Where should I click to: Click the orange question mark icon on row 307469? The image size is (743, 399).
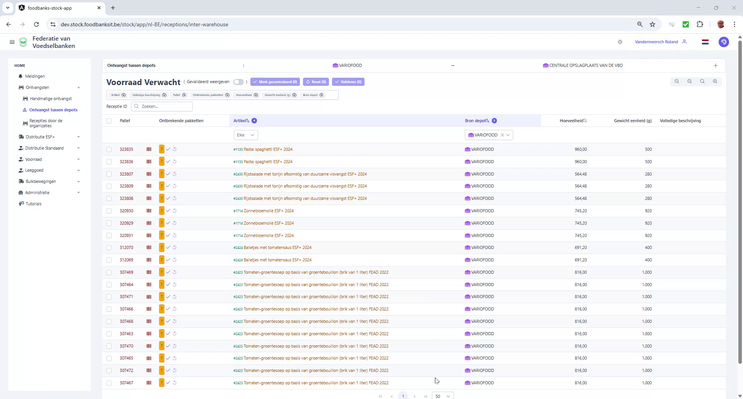162,272
